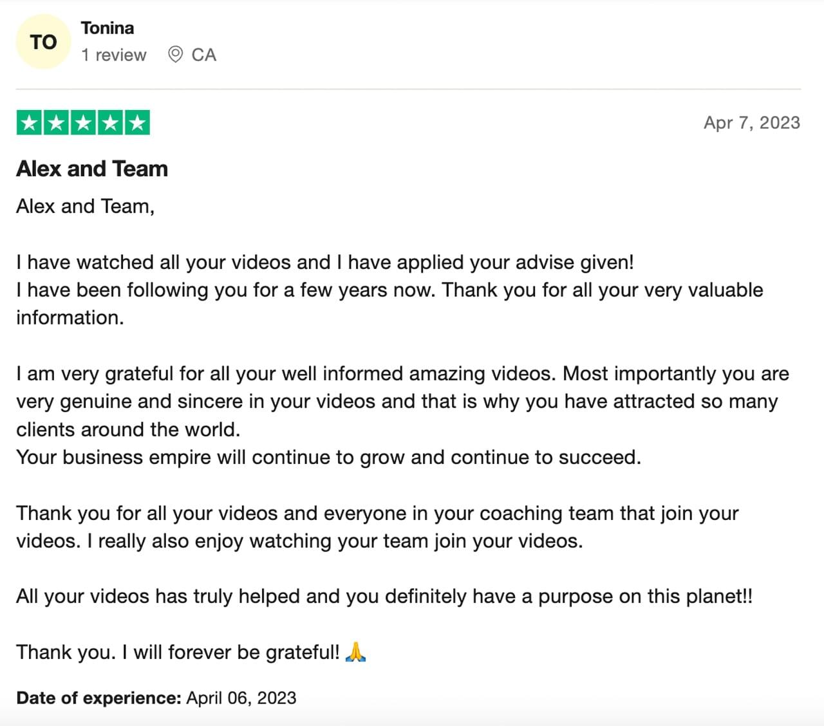This screenshot has height=726, width=824.
Task: Open the 'Alex and Team' review title
Action: (x=92, y=169)
